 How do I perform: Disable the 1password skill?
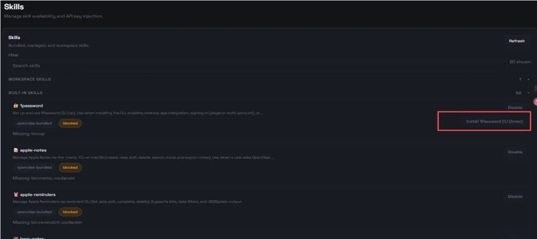pos(515,108)
